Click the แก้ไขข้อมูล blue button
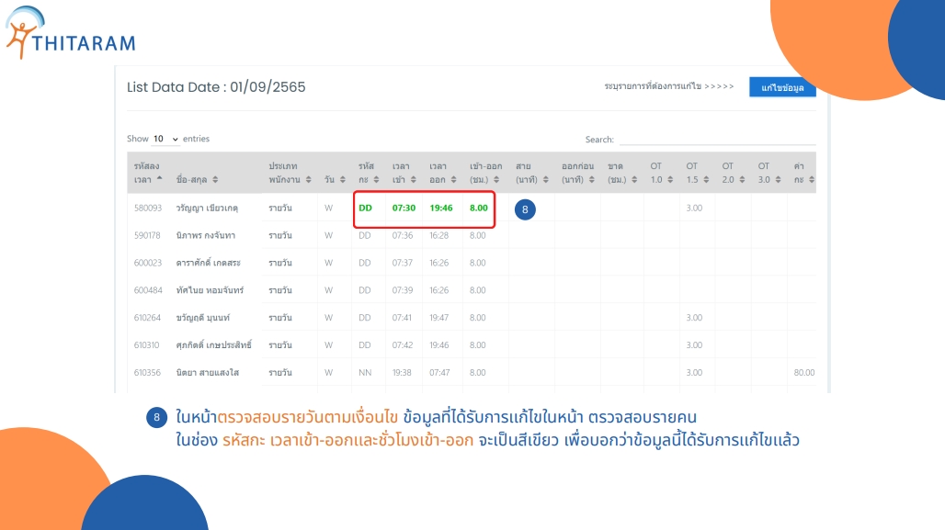Screen dimensions: 945x530 [x=782, y=87]
